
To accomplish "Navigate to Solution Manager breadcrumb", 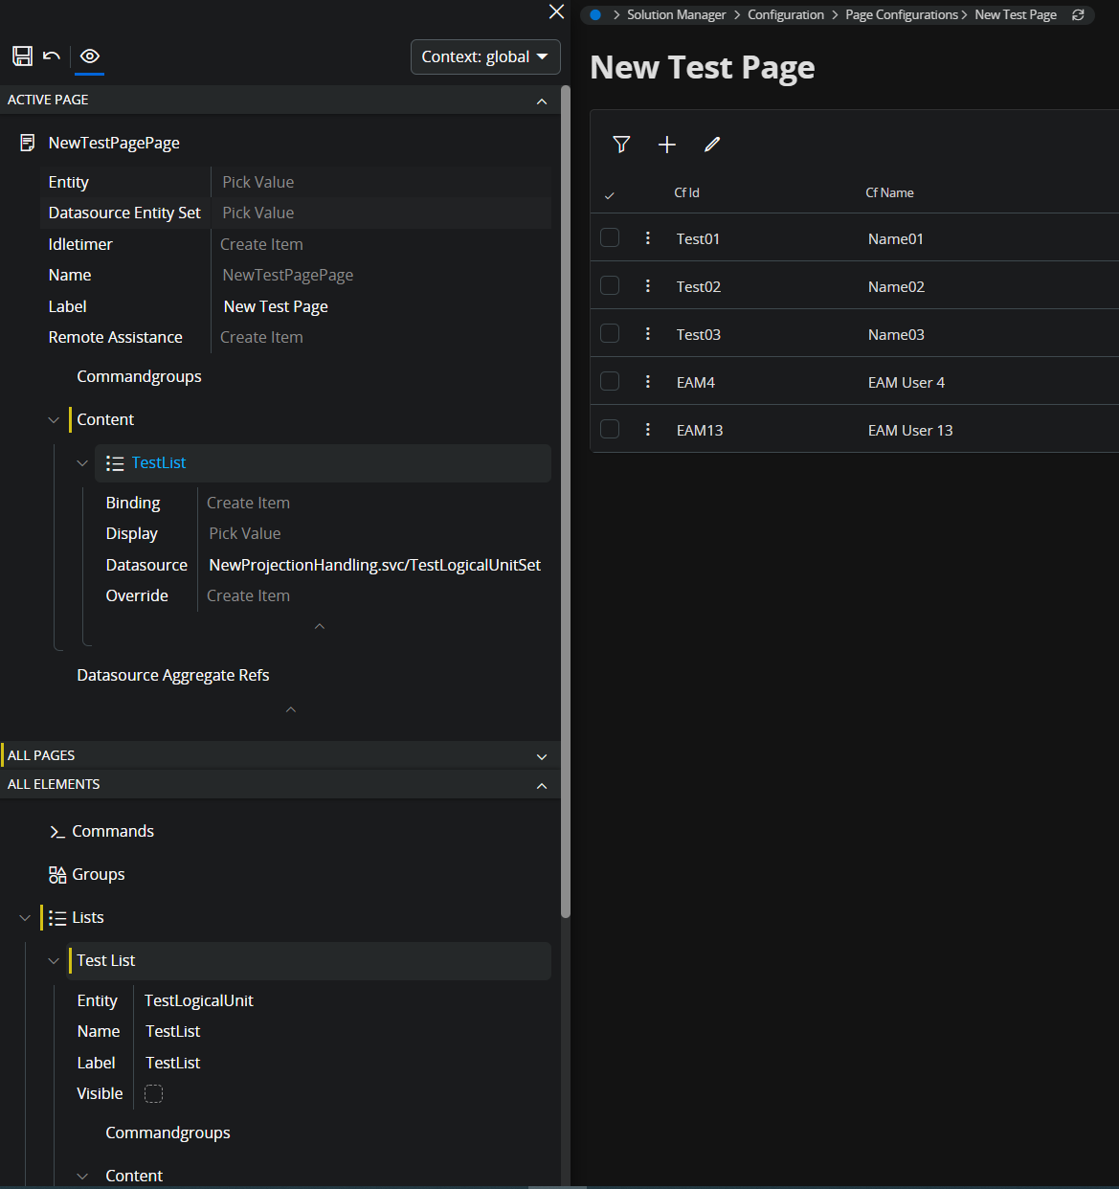I will (676, 15).
